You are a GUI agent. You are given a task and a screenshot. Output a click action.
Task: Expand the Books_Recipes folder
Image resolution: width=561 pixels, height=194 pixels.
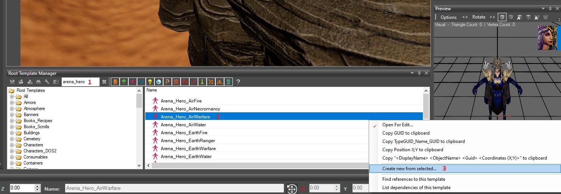tap(12, 121)
